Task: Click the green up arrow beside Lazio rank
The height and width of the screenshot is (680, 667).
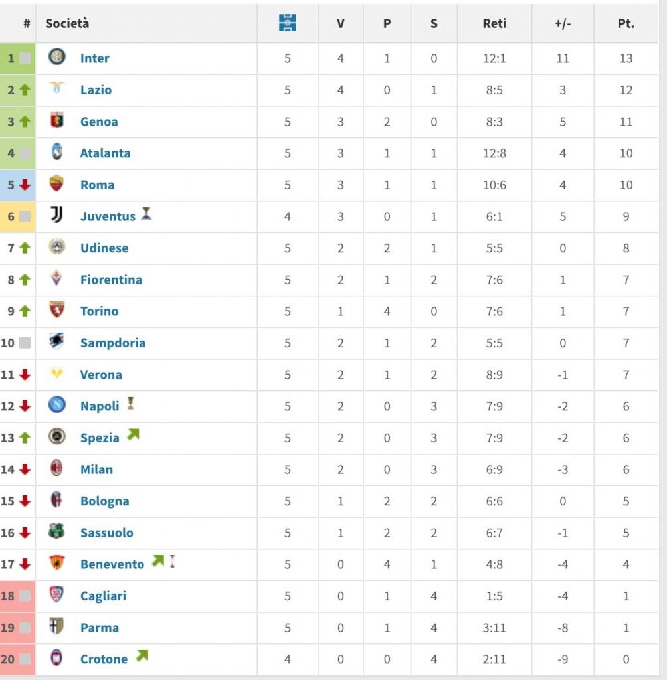Action: [x=25, y=90]
